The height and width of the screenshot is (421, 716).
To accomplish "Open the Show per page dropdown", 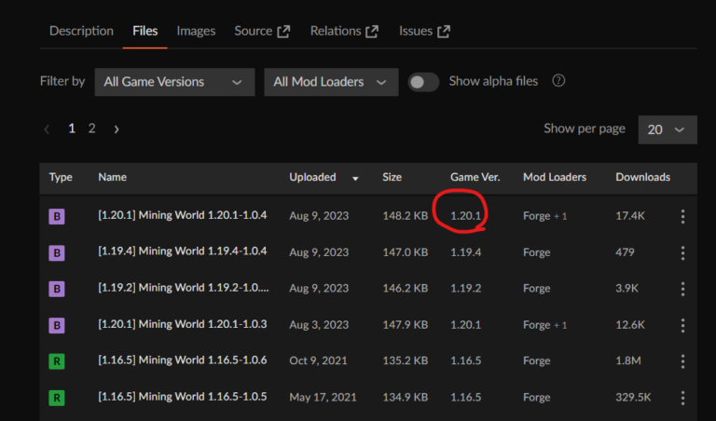I will pyautogui.click(x=667, y=129).
